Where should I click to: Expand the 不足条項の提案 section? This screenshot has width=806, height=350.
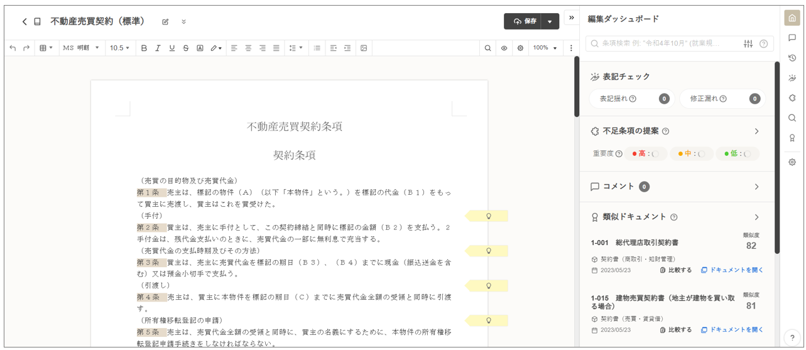pyautogui.click(x=756, y=131)
